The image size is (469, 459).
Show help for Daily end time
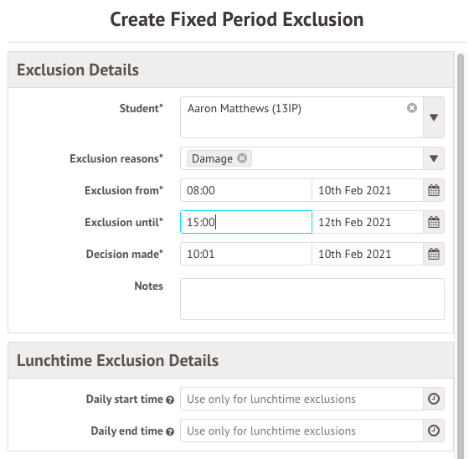pos(170,432)
